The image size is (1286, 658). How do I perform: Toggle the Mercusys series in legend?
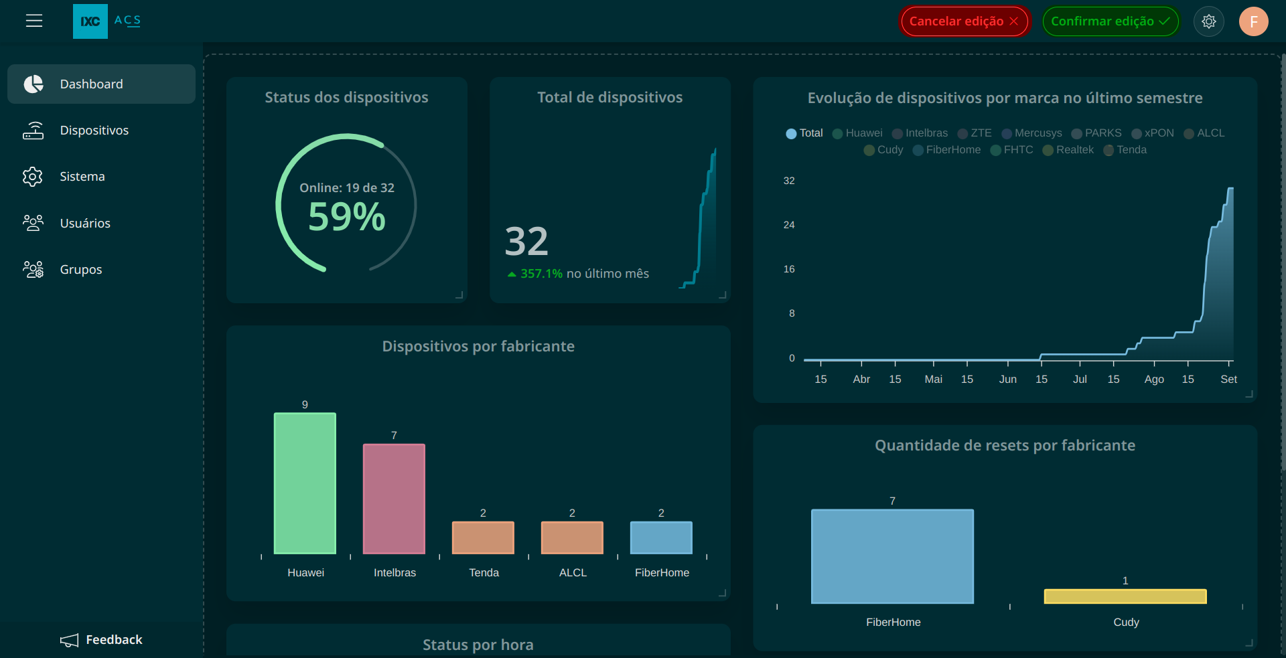tap(1031, 133)
